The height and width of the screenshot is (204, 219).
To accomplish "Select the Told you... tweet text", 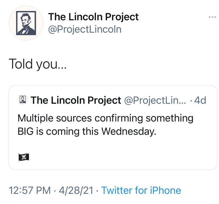I will pyautogui.click(x=38, y=64).
